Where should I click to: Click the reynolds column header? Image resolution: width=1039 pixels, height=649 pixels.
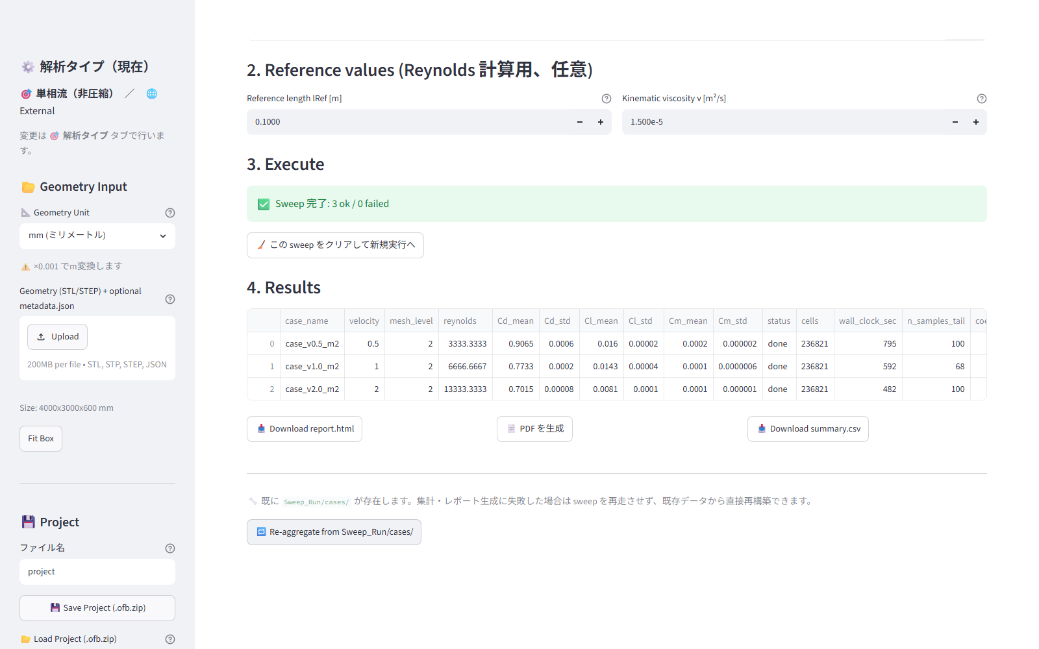pyautogui.click(x=465, y=321)
